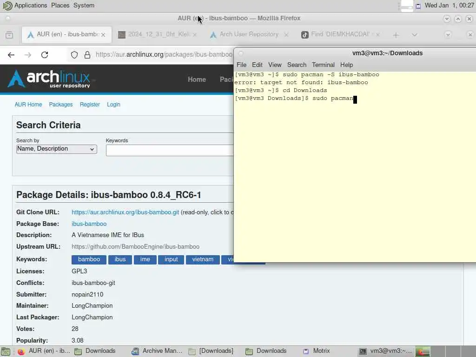Switch to Motrix taskbar entry
Viewport: 476px width, 357px height.
[316, 351]
